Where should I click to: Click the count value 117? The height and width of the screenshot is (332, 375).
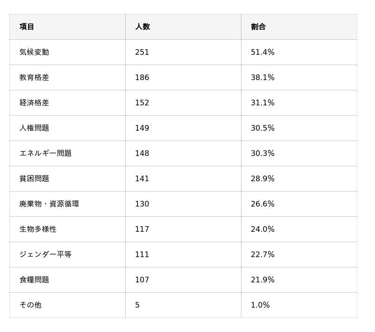coord(142,229)
